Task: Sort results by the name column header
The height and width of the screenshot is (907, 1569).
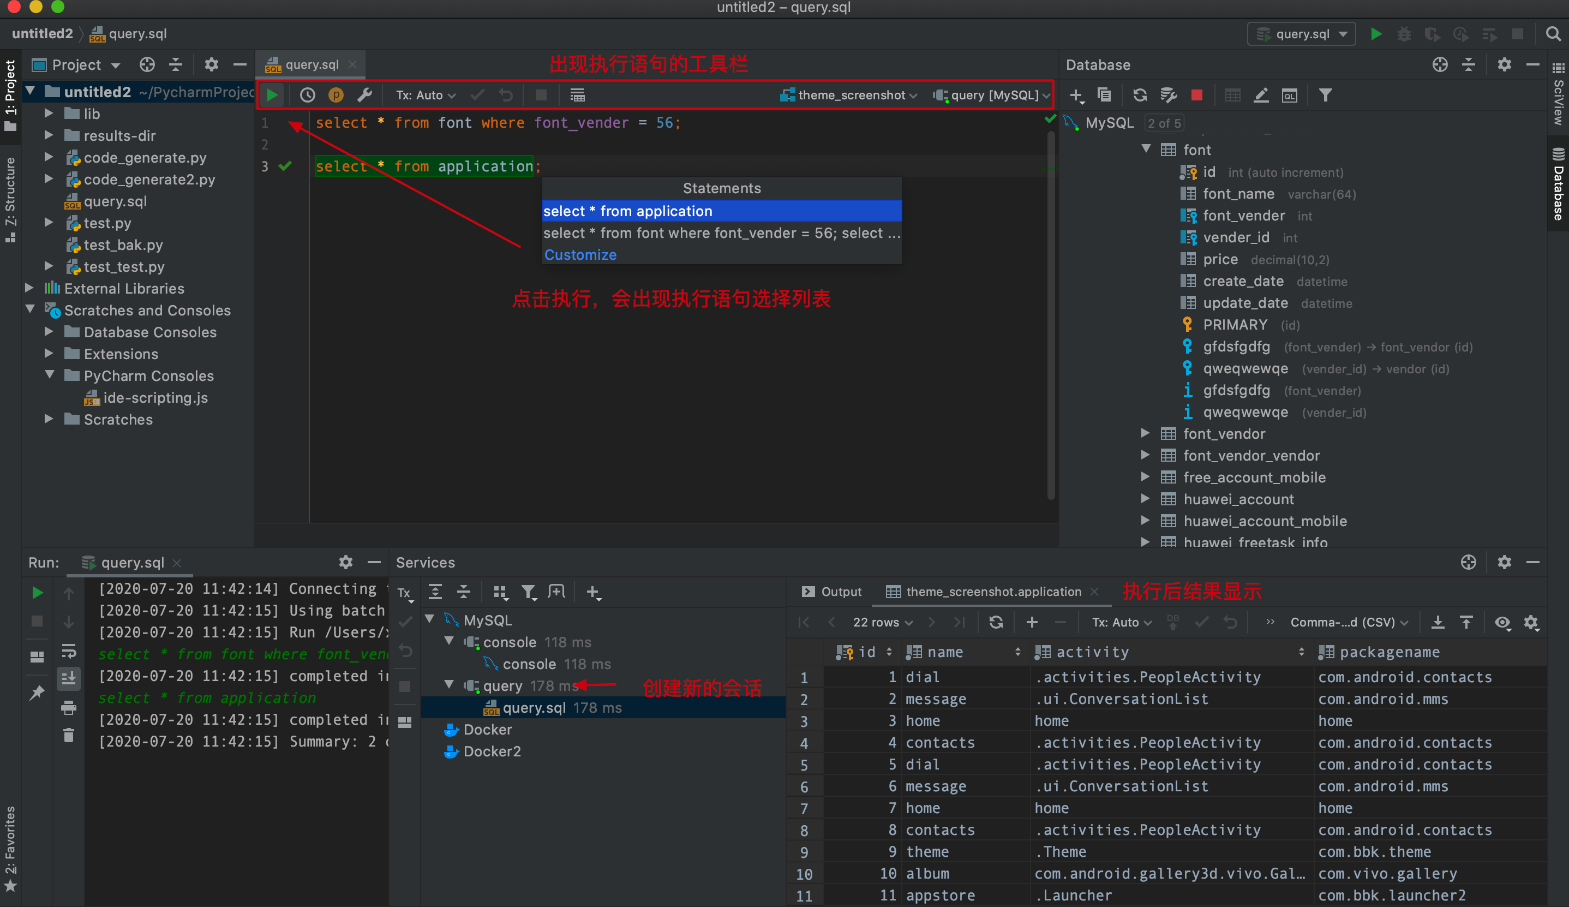Action: pyautogui.click(x=964, y=652)
